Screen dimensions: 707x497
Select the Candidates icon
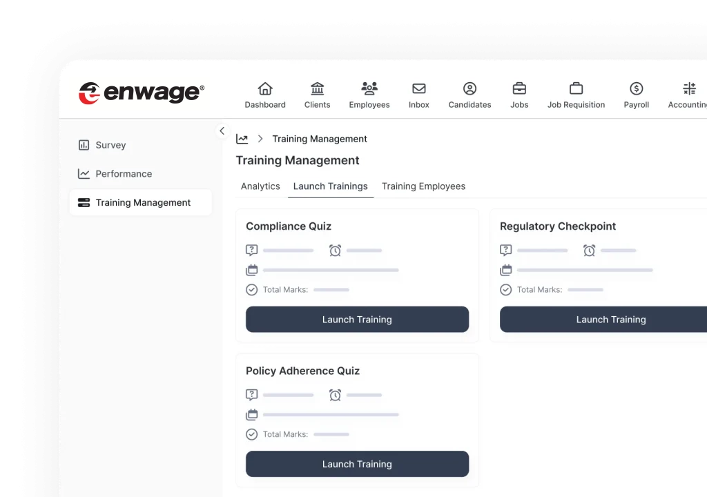pos(469,89)
